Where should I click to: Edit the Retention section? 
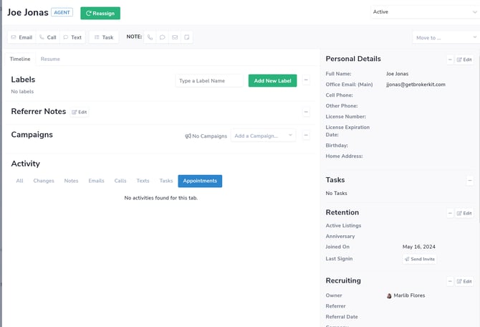pyautogui.click(x=464, y=213)
